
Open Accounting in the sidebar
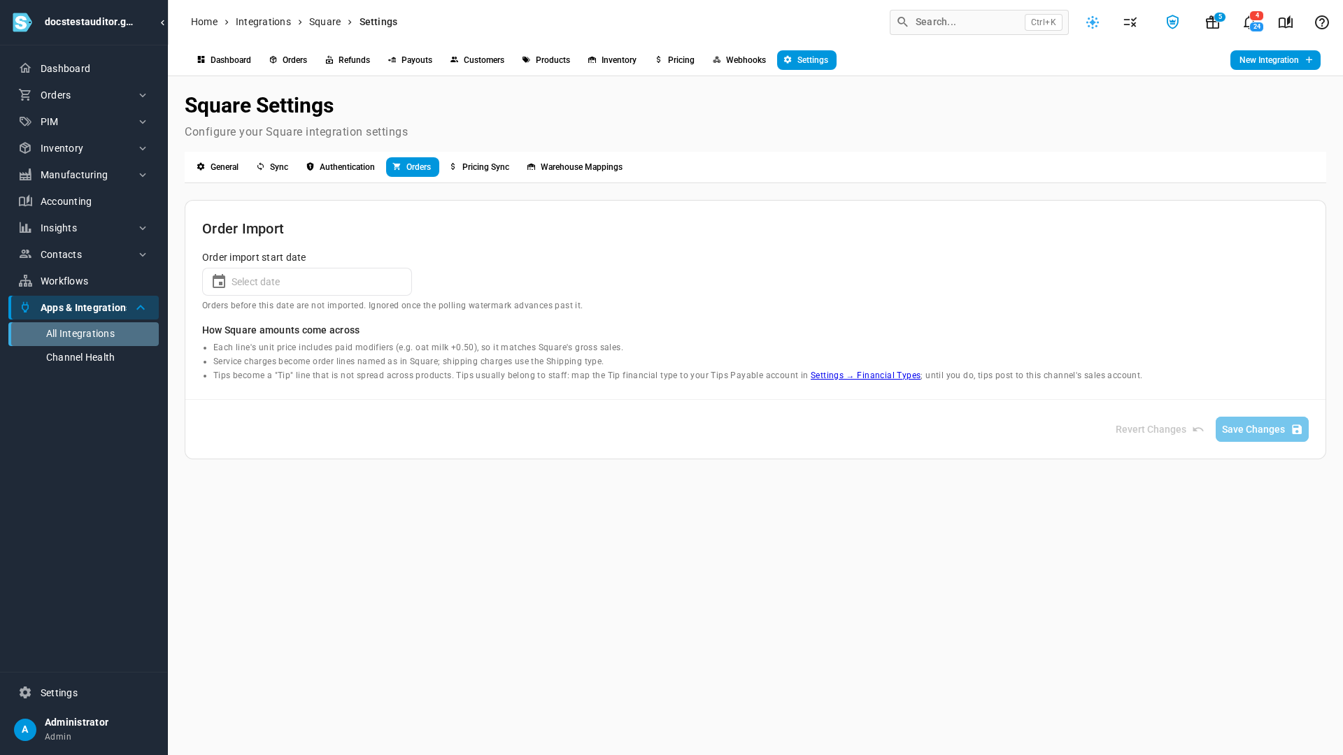(84, 201)
